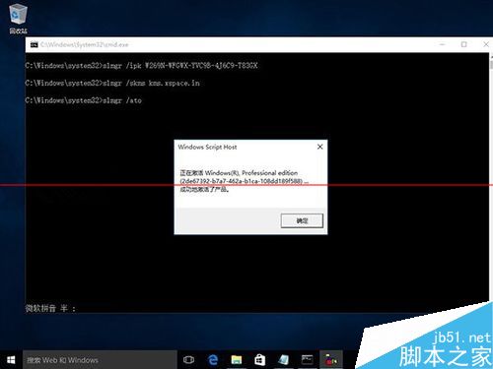The image size is (493, 369).
Task: Switch to Command Prompt taskbar icon
Action: click(x=307, y=360)
